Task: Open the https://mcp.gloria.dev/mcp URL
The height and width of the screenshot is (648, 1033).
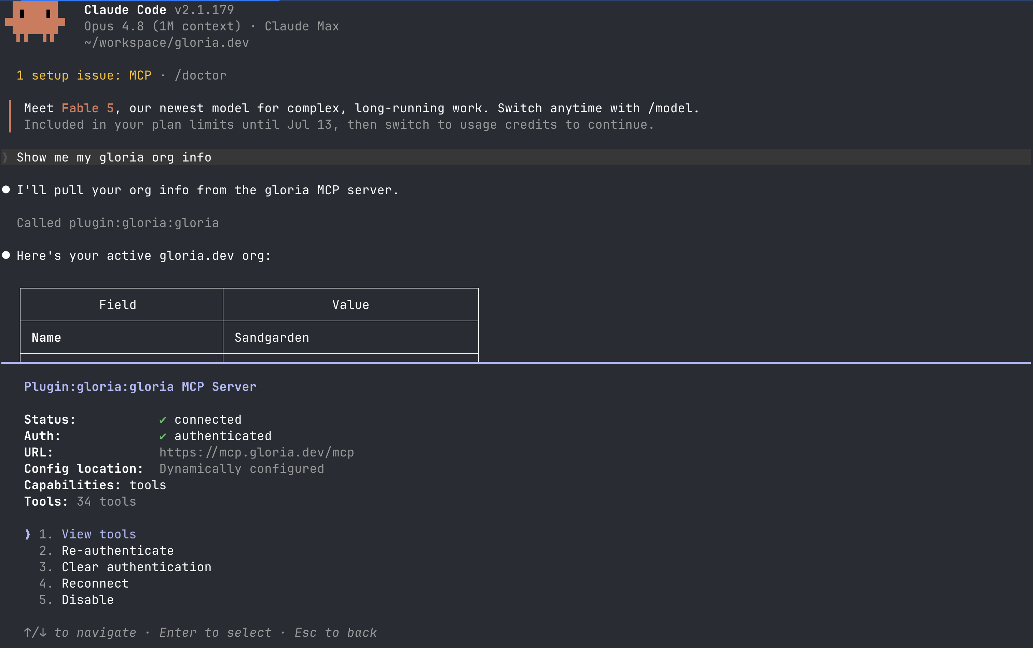Action: click(257, 453)
